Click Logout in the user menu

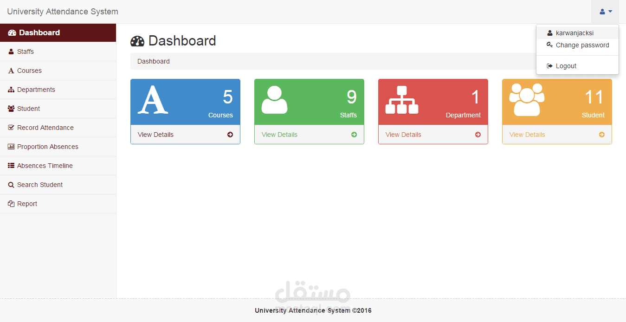pyautogui.click(x=577, y=66)
